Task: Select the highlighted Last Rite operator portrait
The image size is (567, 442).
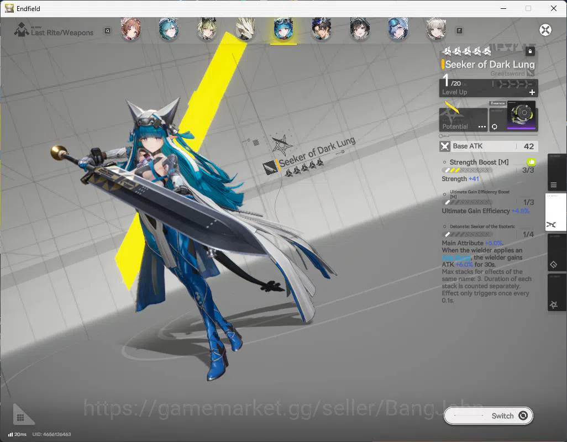Action: tap(283, 29)
